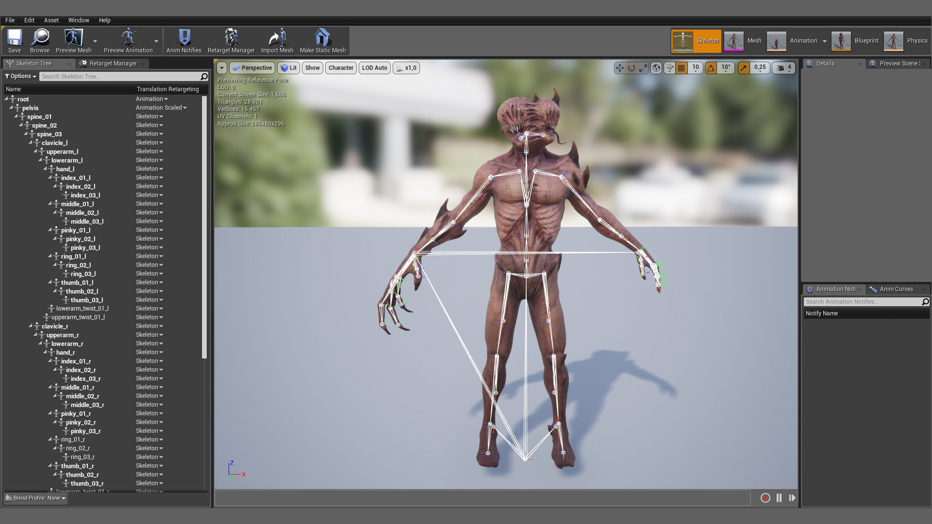Pause the preview playback

pyautogui.click(x=779, y=498)
